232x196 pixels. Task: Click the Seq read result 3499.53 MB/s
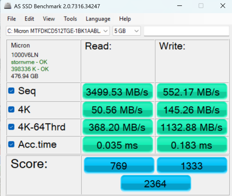coord(117,92)
